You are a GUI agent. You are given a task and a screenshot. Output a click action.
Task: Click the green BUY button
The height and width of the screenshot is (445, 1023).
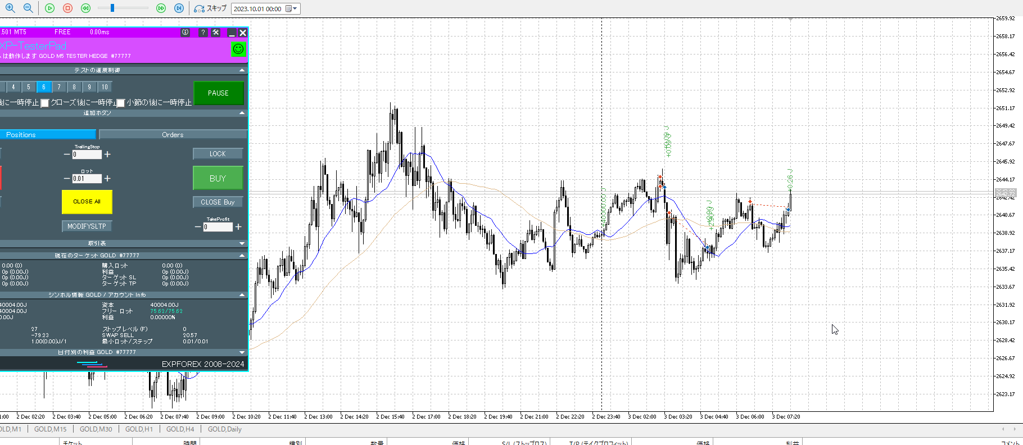pos(218,178)
